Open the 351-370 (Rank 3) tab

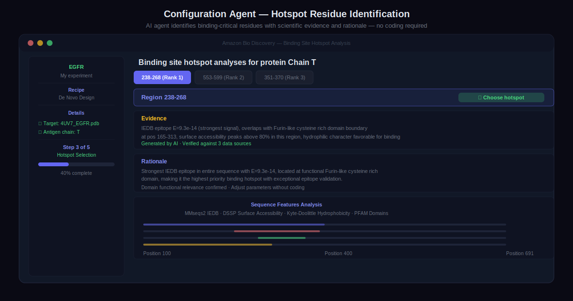click(x=285, y=77)
